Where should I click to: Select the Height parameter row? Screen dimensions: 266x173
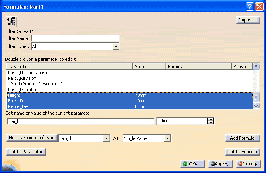130,95
